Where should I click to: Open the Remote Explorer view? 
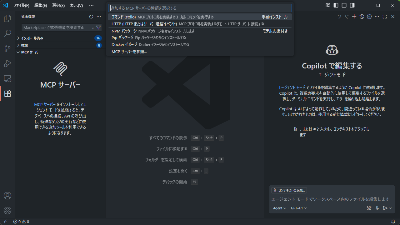tap(7, 78)
